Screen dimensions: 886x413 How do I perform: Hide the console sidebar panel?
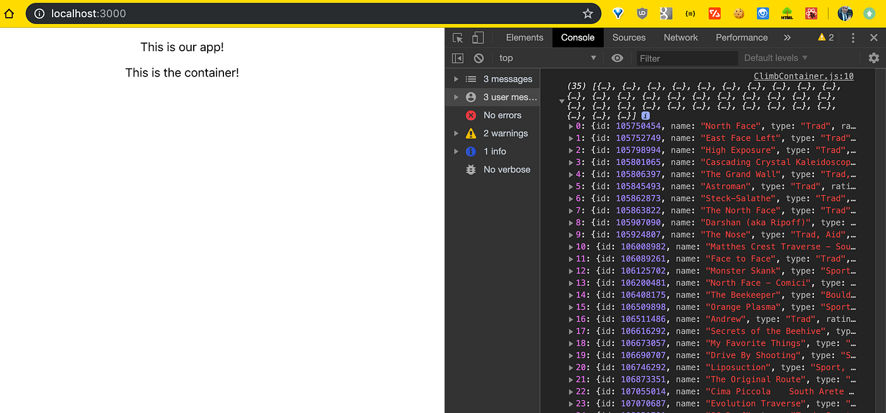point(458,58)
